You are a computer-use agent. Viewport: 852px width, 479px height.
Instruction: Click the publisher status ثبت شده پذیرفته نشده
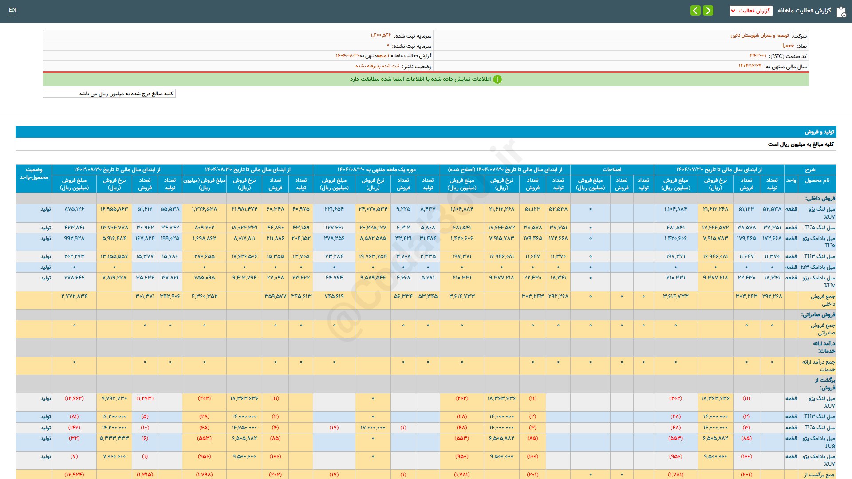377,66
